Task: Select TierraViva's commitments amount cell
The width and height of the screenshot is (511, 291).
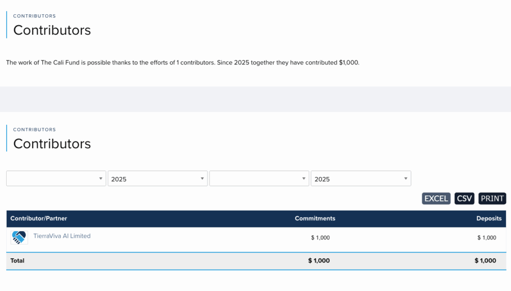Action: pyautogui.click(x=320, y=238)
